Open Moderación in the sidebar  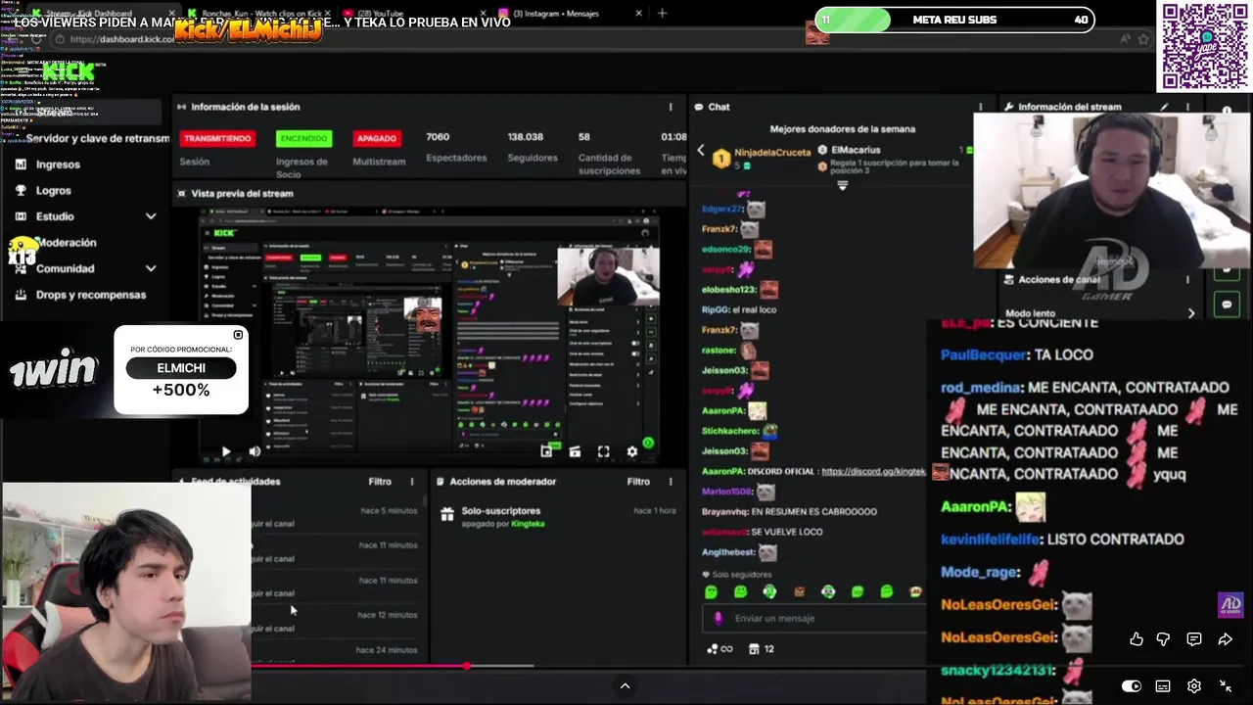(x=66, y=243)
